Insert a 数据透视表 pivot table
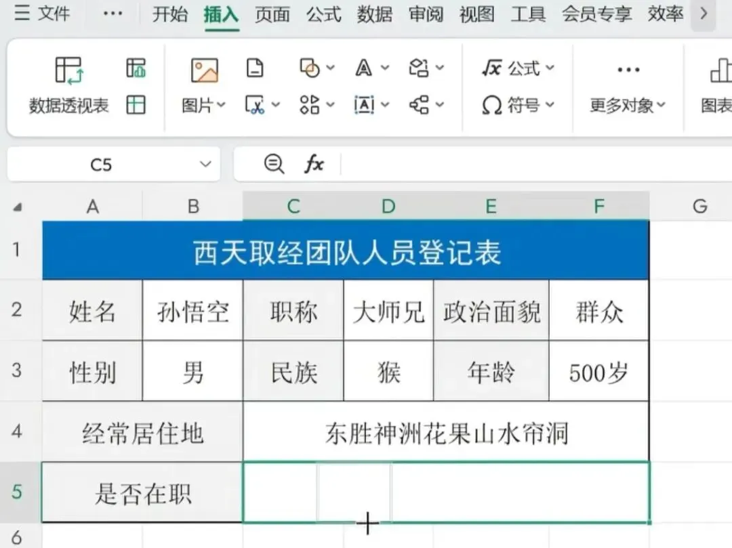This screenshot has height=548, width=732. pos(68,85)
